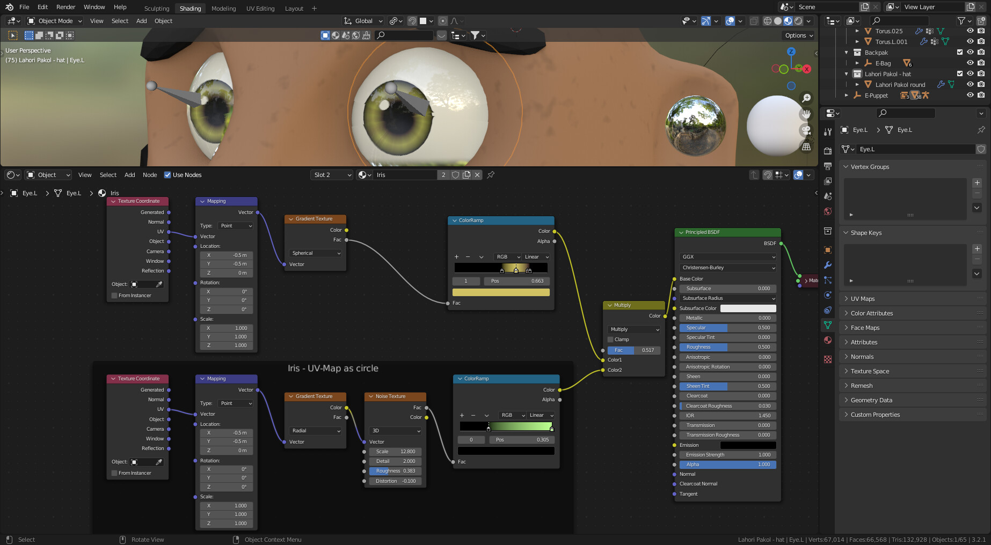Enable Clamp on the Multiply node
Image resolution: width=991 pixels, height=545 pixels.
pyautogui.click(x=610, y=340)
